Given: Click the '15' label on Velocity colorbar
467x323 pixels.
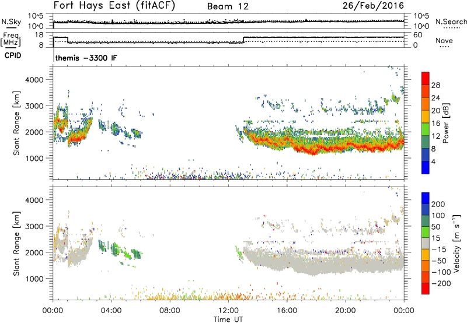Looking at the screenshot, I should point(435,238).
